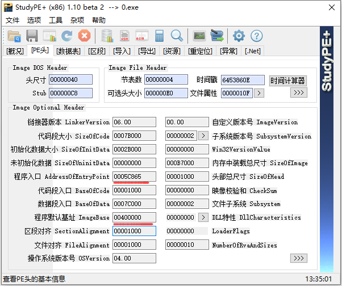The image size is (342, 286).
Task: Open the calculator tool icon
Action: (x=159, y=36)
